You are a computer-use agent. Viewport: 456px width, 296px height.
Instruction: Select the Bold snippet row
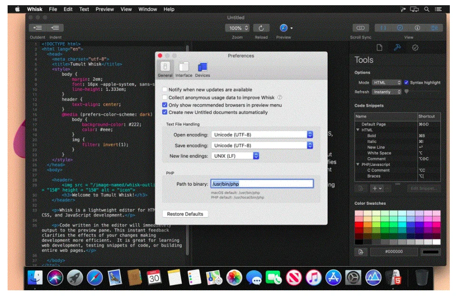pos(397,136)
